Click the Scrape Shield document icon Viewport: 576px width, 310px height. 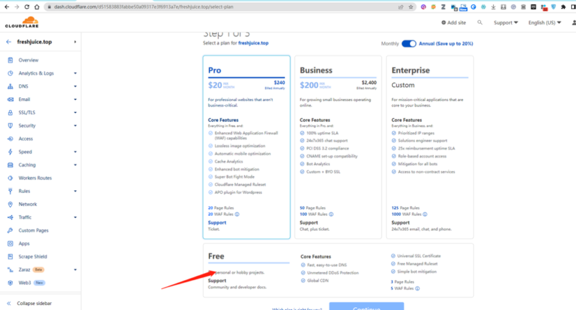(x=10, y=257)
